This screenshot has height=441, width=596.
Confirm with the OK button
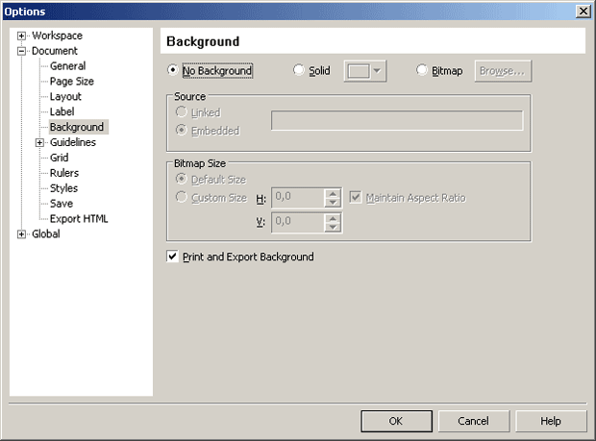pyautogui.click(x=396, y=421)
